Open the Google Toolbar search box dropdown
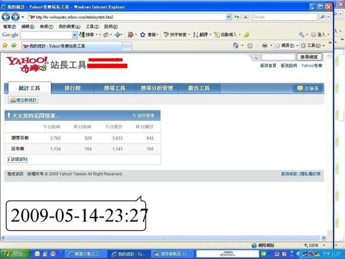 point(75,35)
